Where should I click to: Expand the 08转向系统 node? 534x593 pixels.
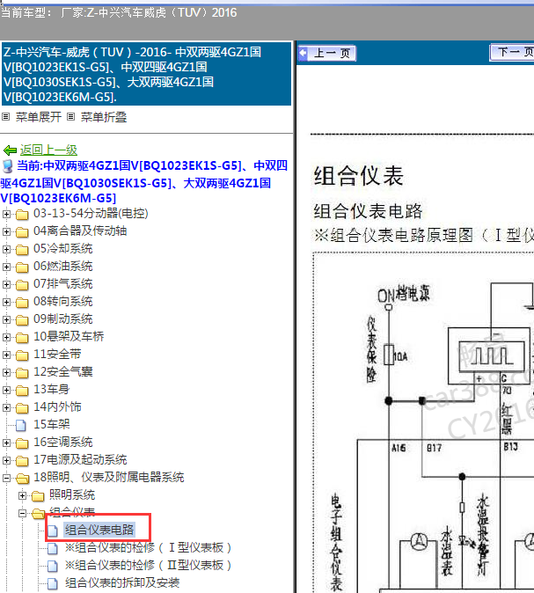click(6, 302)
